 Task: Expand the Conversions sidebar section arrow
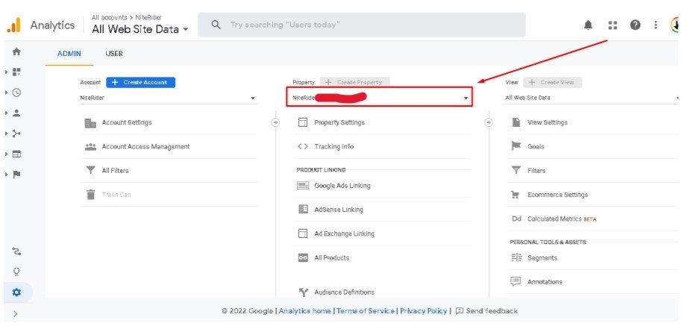7,175
